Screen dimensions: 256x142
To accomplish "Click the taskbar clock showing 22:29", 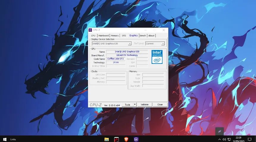I will (238, 139).
